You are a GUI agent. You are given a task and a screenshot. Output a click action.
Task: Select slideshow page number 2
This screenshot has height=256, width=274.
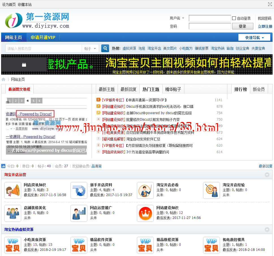pyautogui.click(x=16, y=101)
